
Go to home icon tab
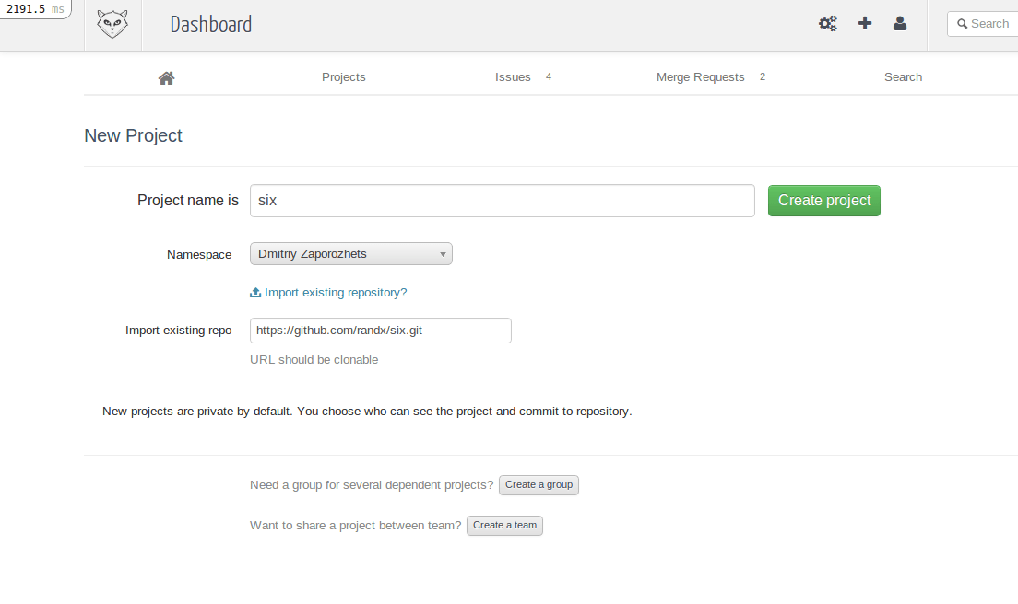coord(166,77)
